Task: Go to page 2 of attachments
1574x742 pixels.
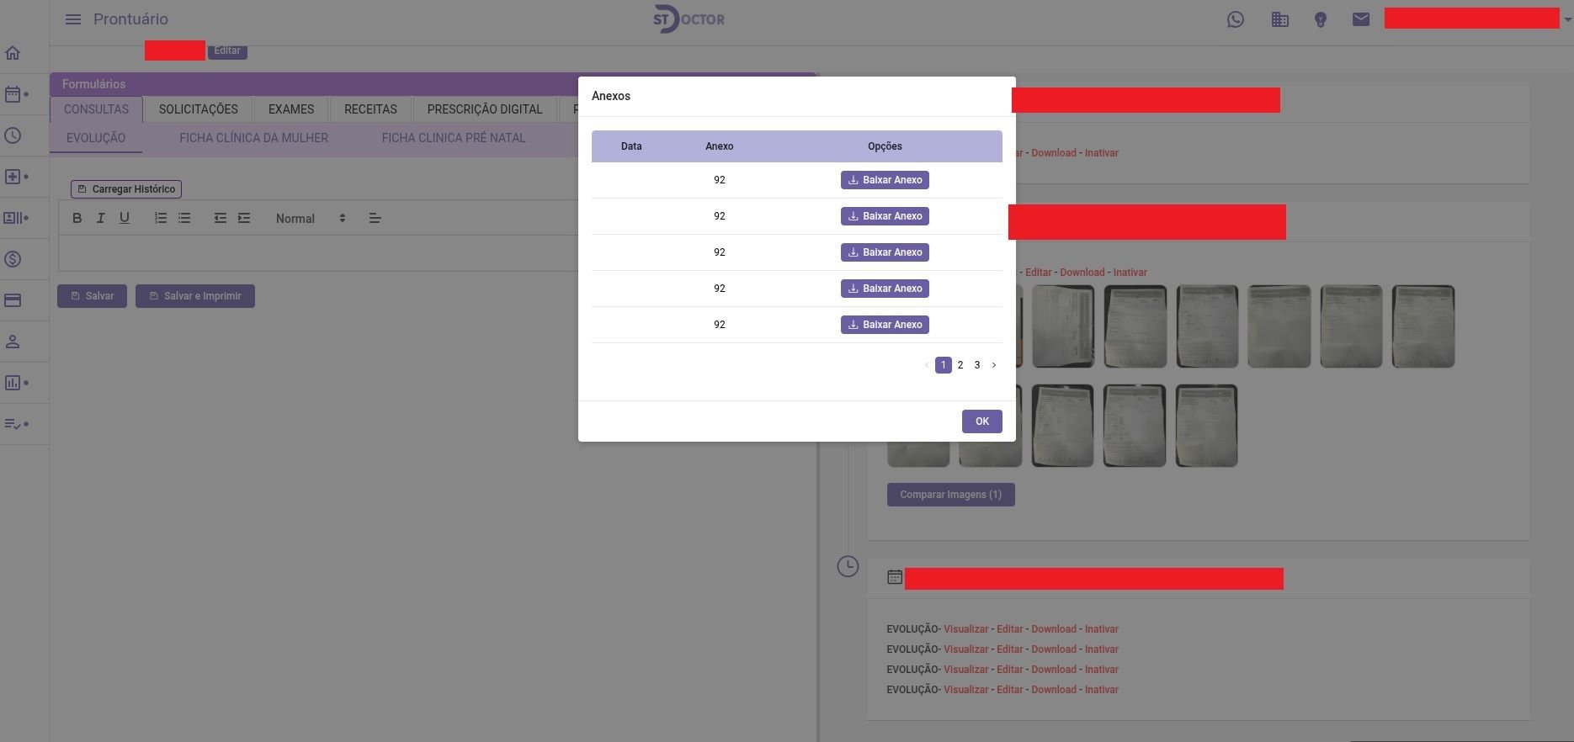Action: pos(960,365)
